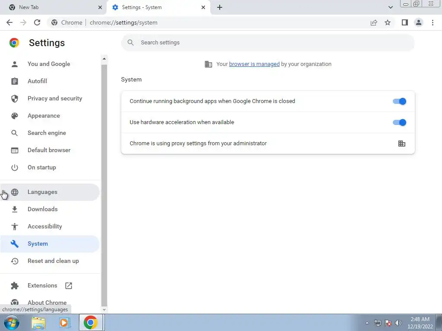Click the history icon for Reset and clean up
442x331 pixels.
click(15, 261)
